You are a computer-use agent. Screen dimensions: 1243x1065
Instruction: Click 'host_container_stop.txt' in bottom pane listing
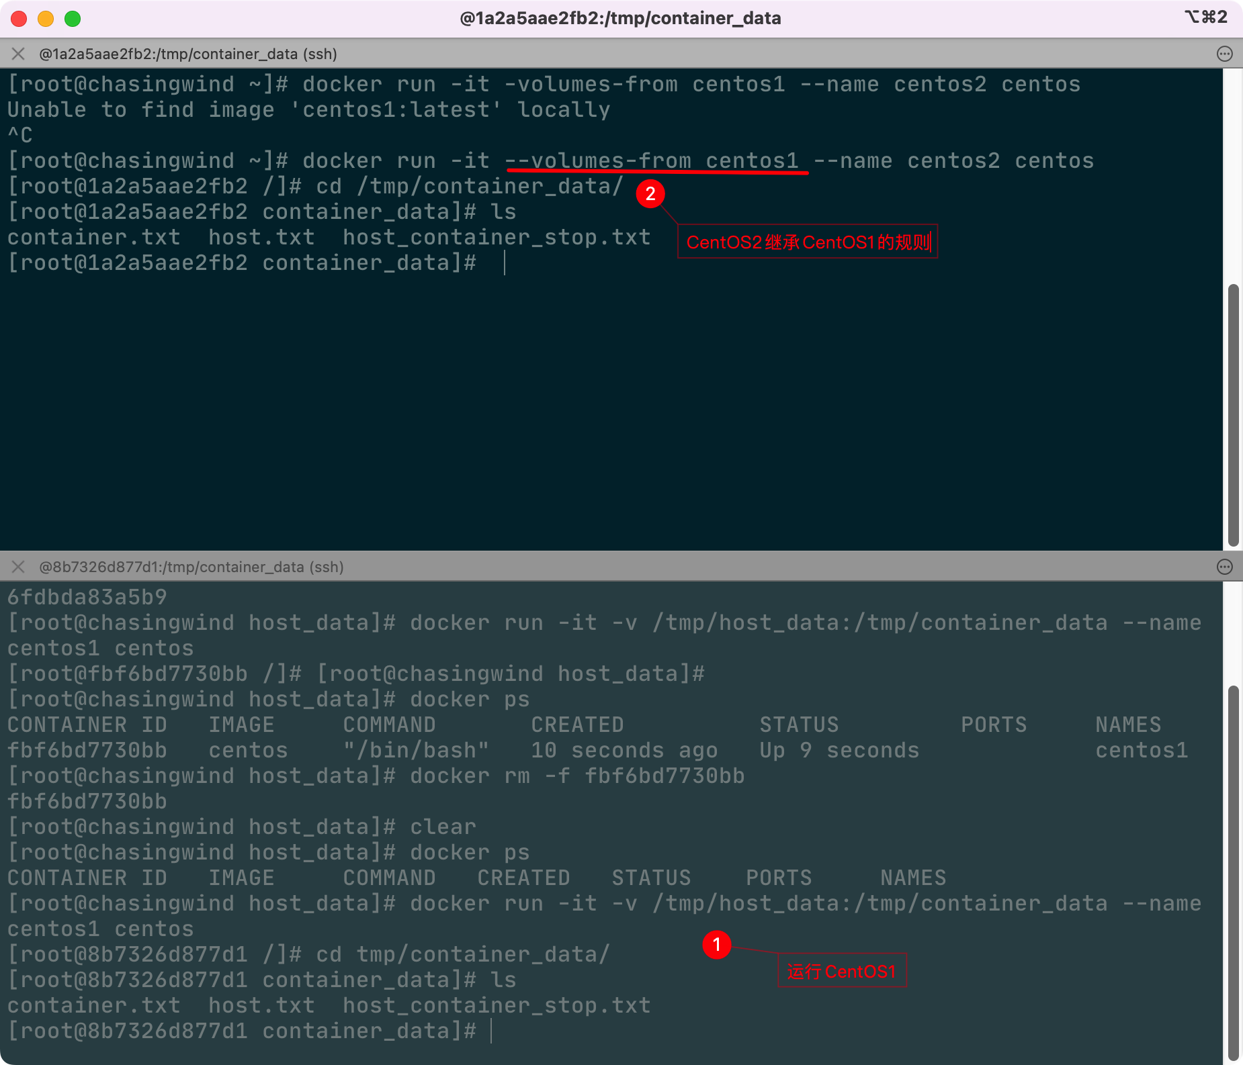click(x=497, y=1006)
